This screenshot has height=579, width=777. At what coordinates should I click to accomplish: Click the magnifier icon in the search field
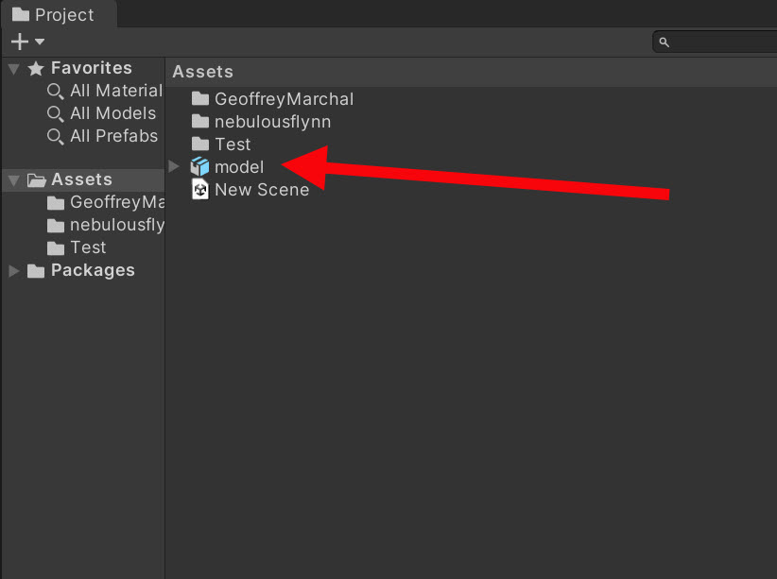(x=664, y=43)
